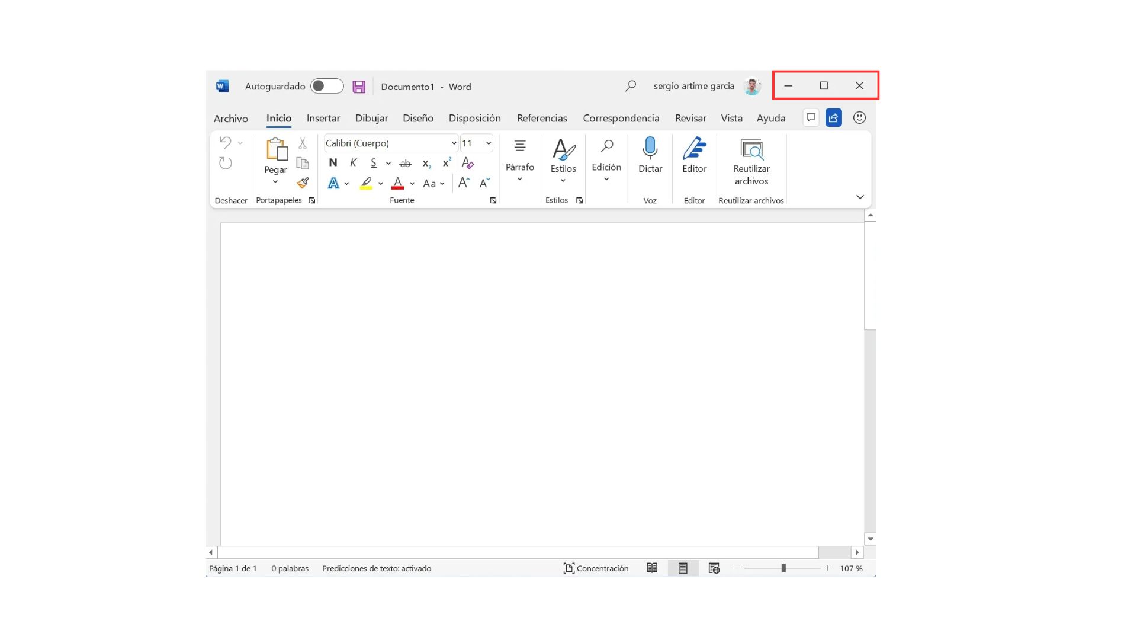
Task: Open the Archivo menu
Action: (230, 119)
